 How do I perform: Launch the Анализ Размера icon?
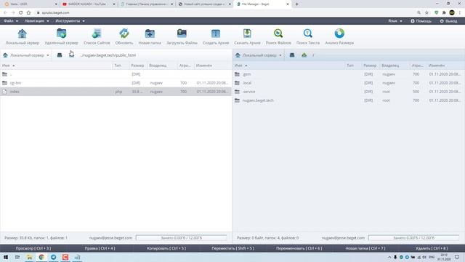point(339,33)
